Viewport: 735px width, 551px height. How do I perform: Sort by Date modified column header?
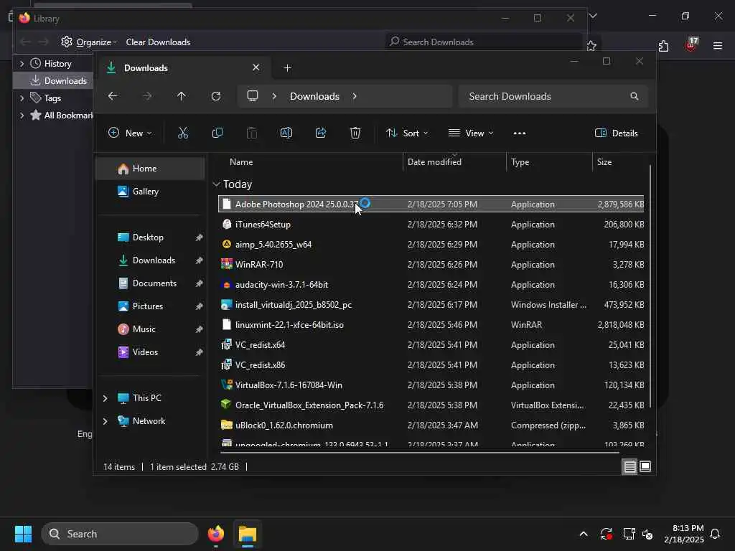coord(434,162)
